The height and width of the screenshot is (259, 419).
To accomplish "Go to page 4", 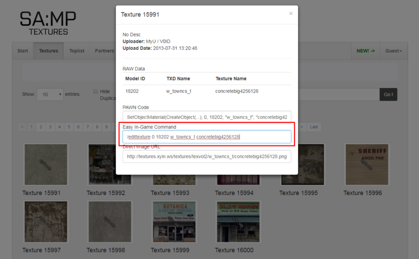I will 60,127.
